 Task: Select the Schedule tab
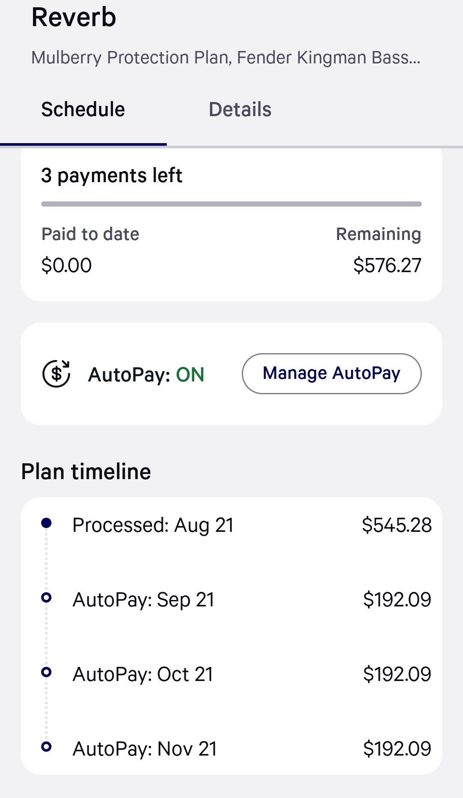click(x=83, y=110)
